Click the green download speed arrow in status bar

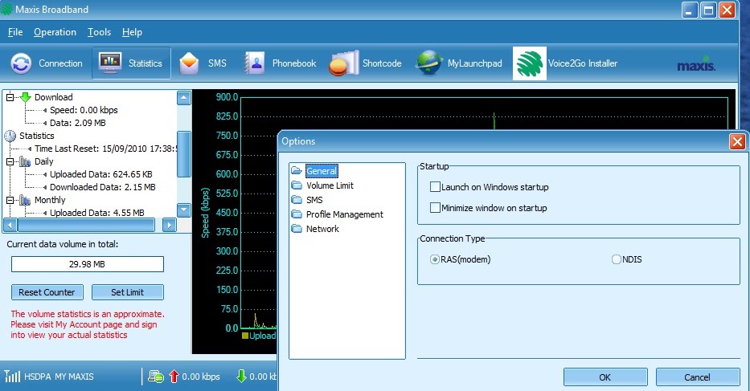241,377
